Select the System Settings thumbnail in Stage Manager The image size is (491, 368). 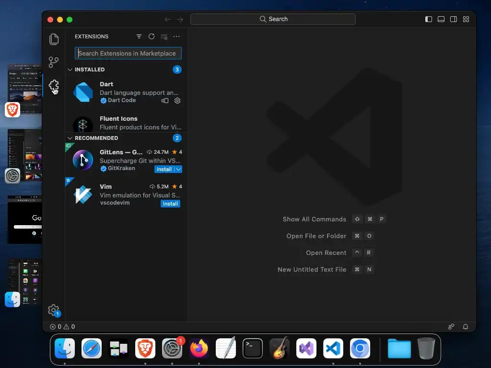tap(24, 155)
